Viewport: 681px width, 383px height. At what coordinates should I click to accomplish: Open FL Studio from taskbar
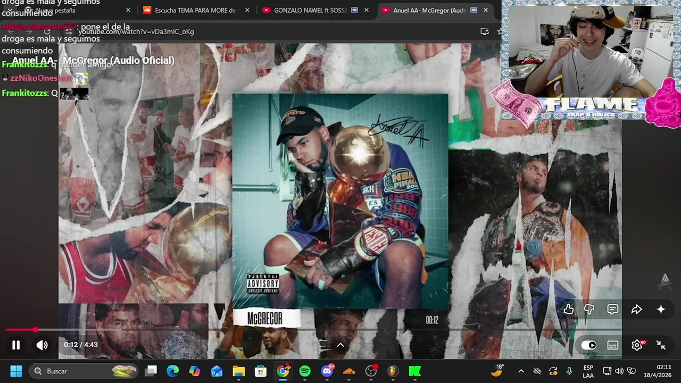pyautogui.click(x=393, y=371)
